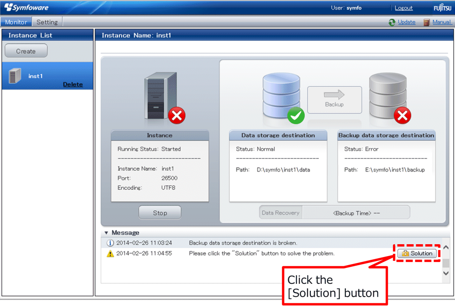This screenshot has height=306, width=455.
Task: Click the warning icon beside 11:04:55 message
Action: point(110,254)
